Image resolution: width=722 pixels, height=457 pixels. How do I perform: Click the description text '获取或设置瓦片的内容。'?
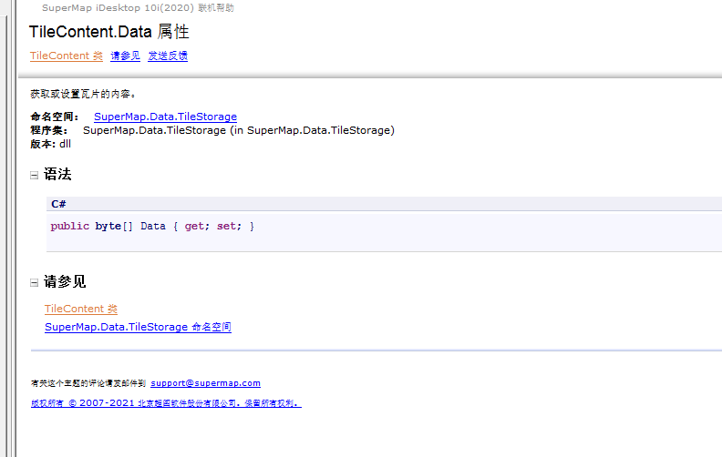(x=83, y=95)
